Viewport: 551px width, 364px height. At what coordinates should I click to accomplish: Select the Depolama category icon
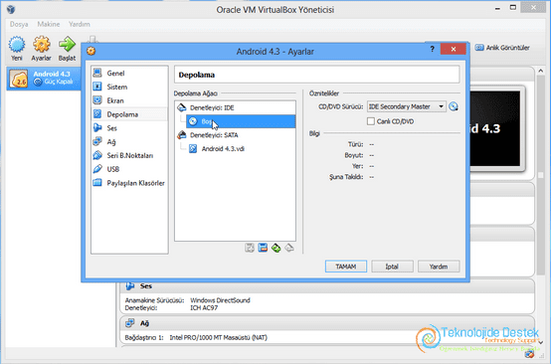[97, 113]
